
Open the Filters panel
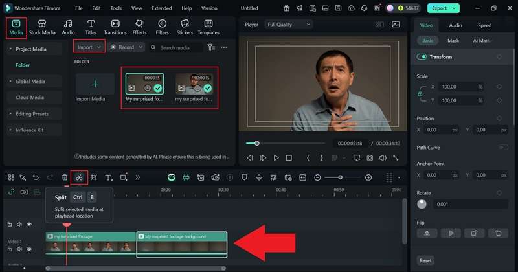162,27
